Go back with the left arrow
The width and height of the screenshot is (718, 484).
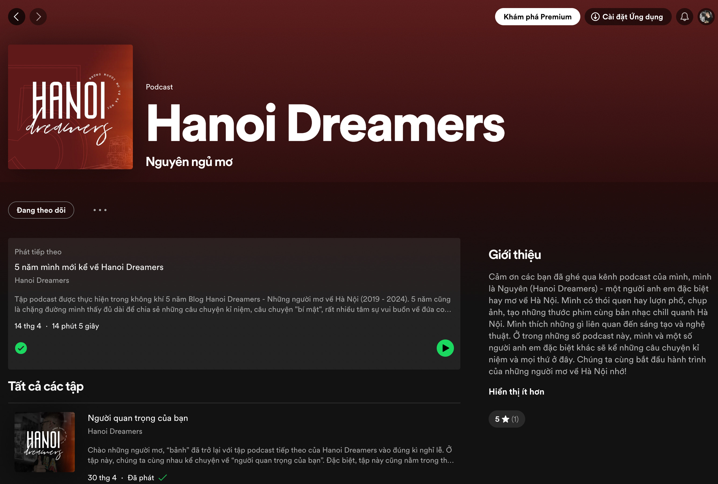click(x=16, y=17)
